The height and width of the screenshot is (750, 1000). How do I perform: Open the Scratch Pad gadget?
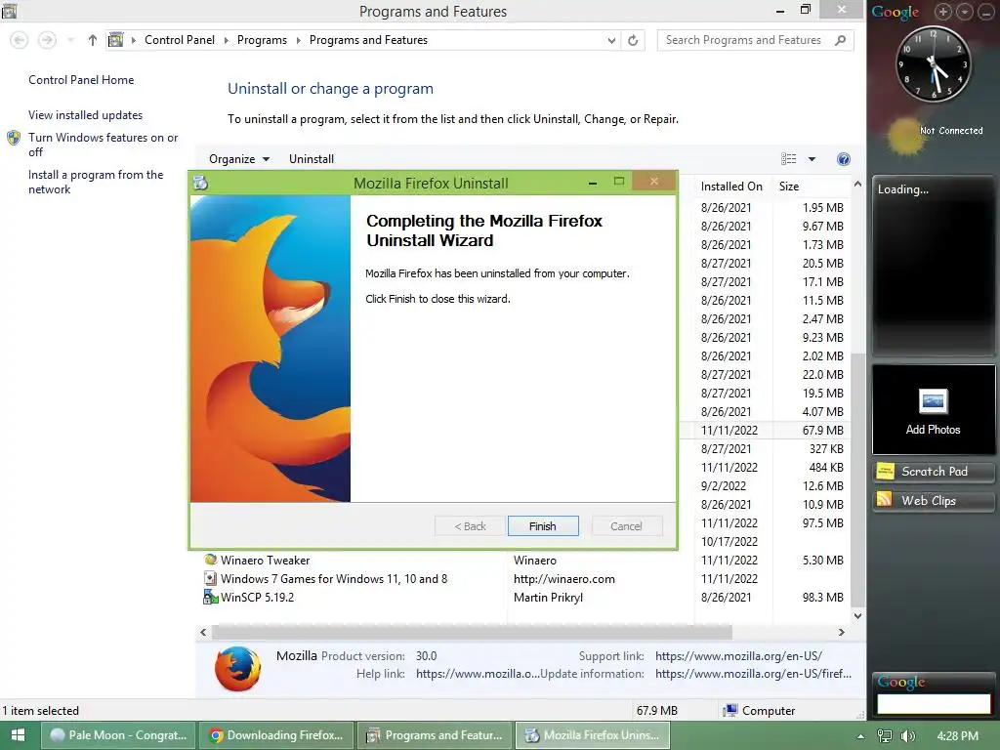pos(933,472)
